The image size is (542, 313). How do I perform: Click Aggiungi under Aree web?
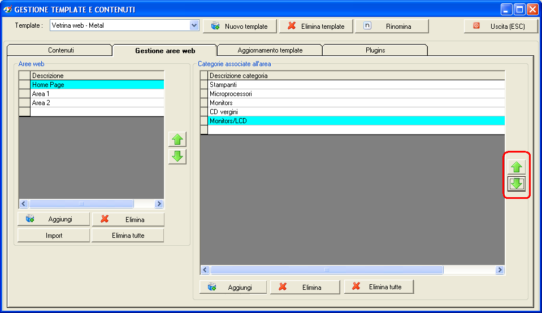[x=54, y=219]
